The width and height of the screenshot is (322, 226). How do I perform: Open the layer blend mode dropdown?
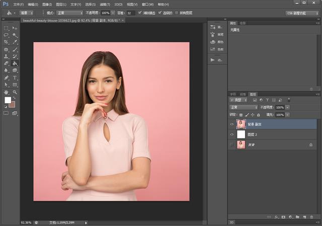pyautogui.click(x=244, y=107)
